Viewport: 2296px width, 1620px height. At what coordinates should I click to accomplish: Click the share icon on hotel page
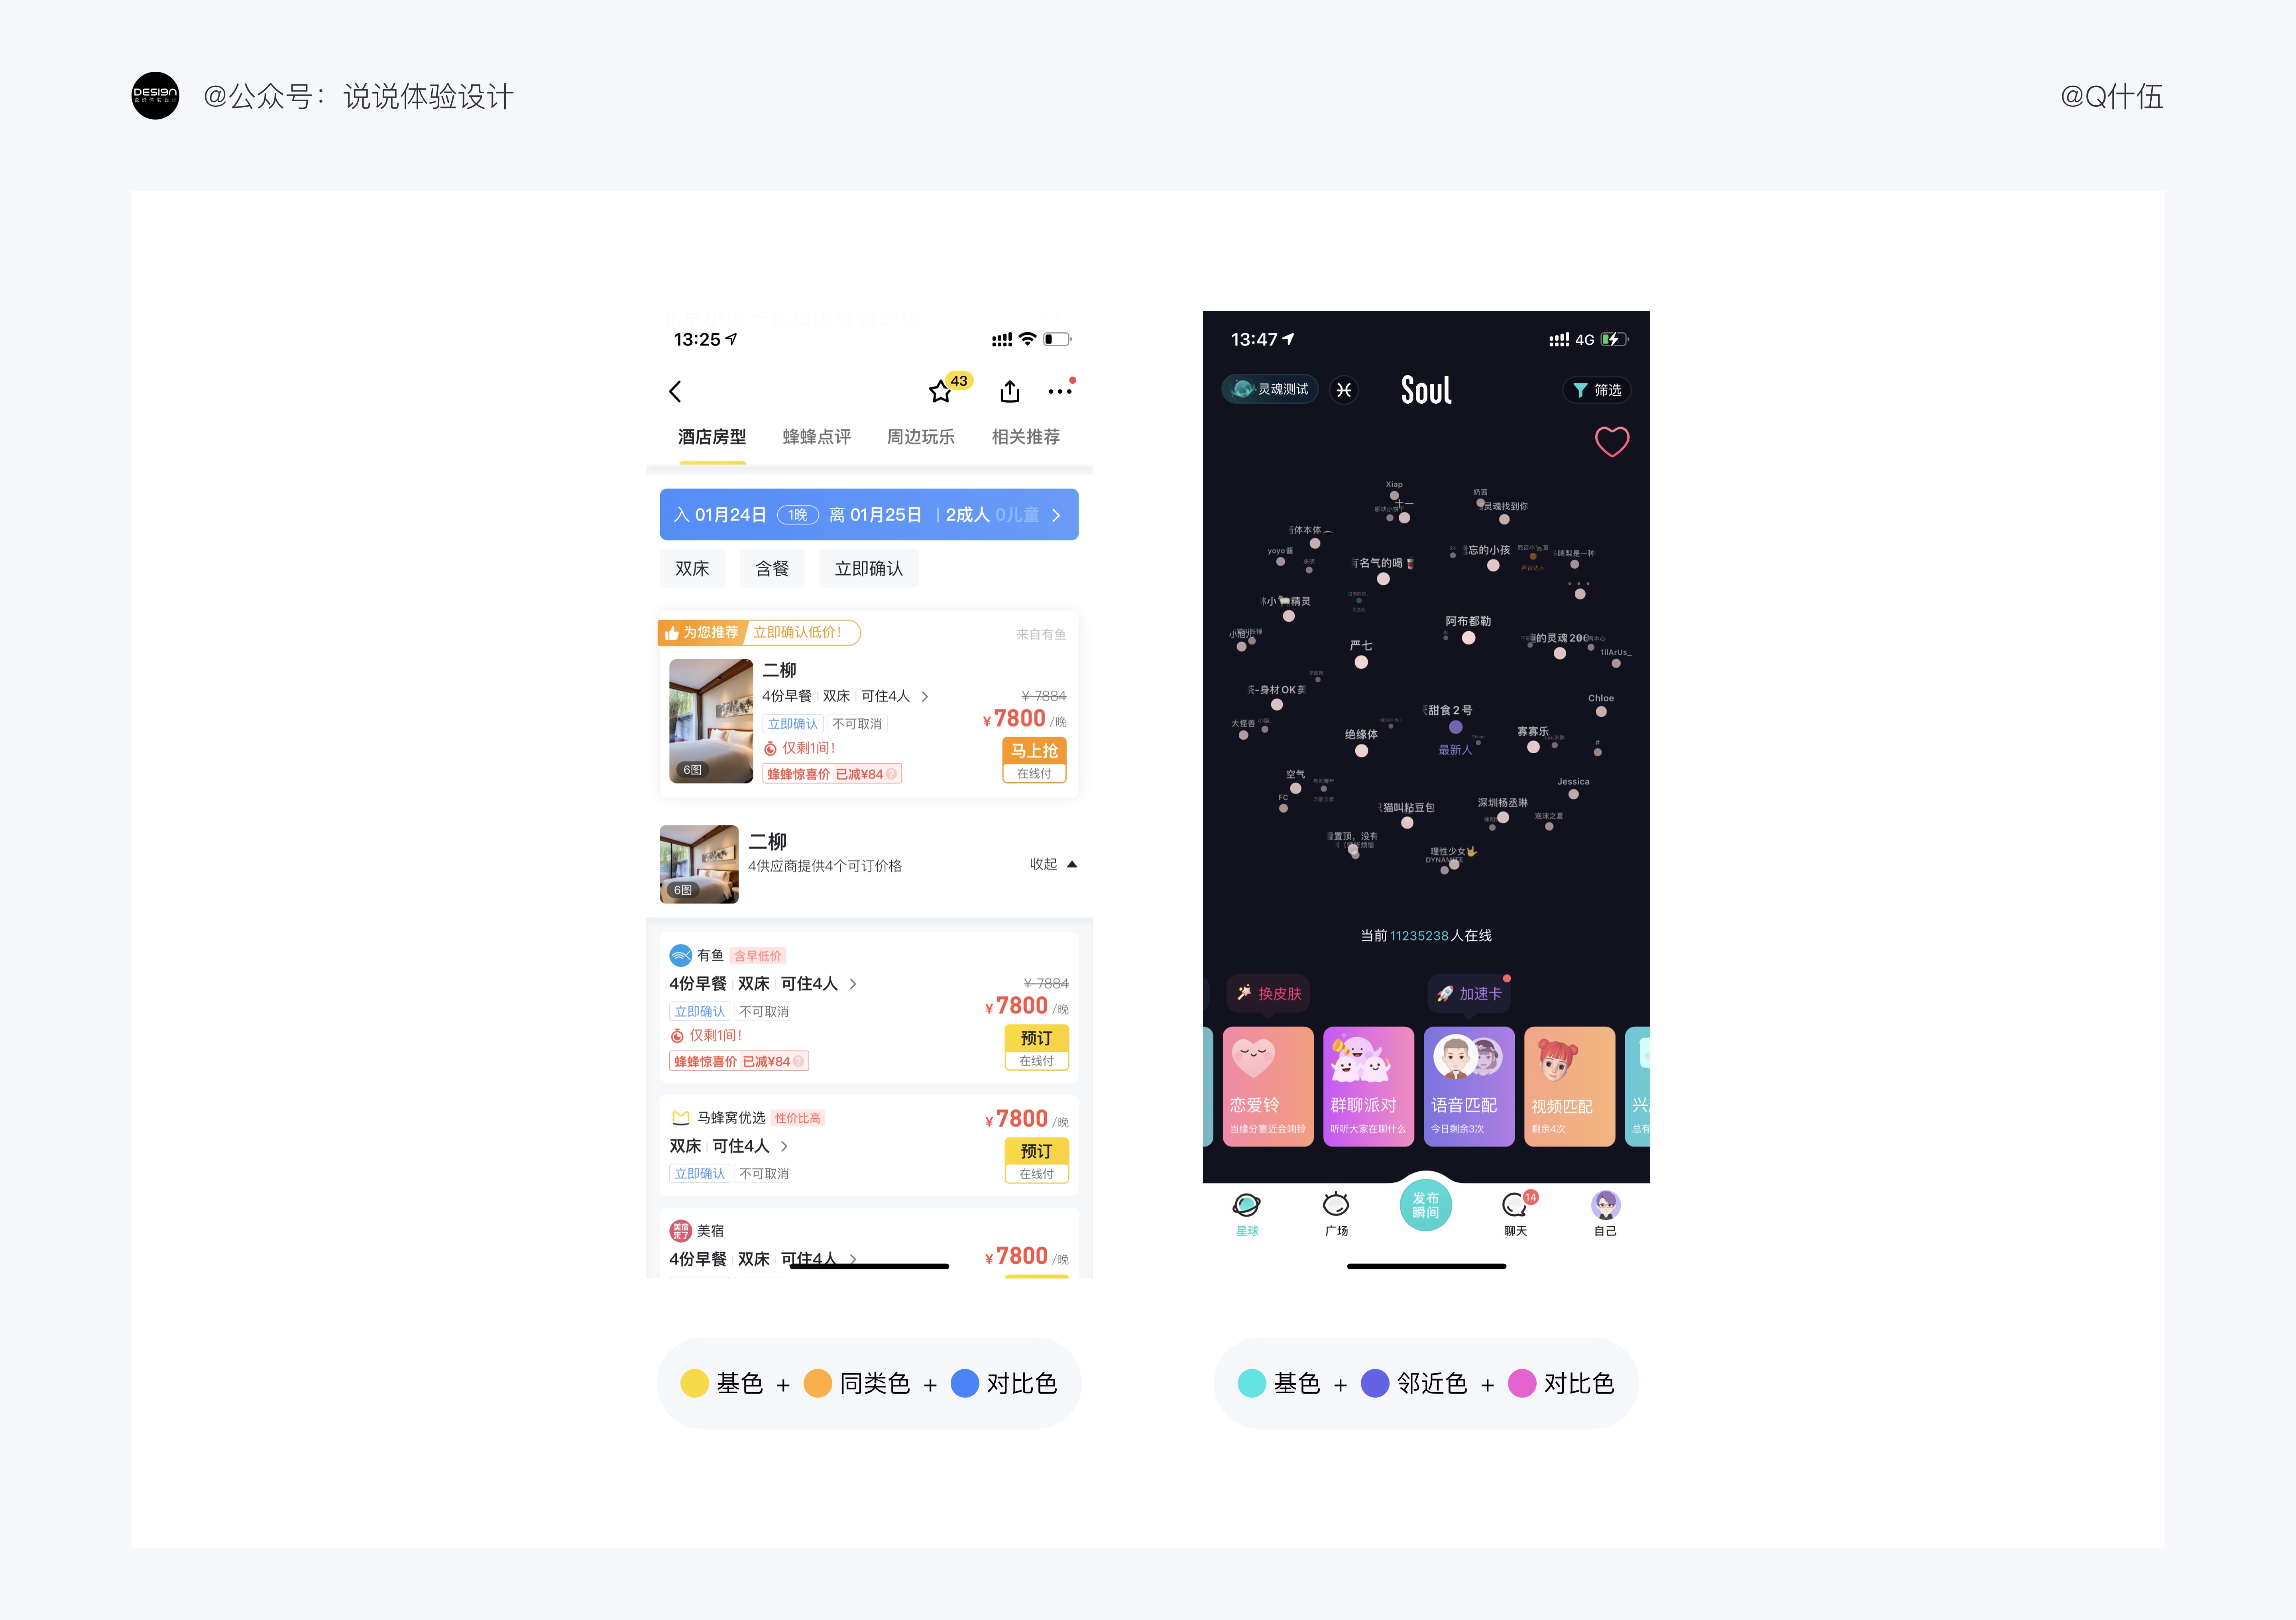tap(1008, 389)
